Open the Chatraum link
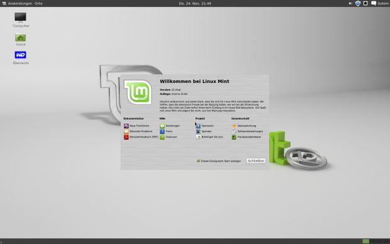Viewport: 390px width, 244px height. (x=171, y=137)
